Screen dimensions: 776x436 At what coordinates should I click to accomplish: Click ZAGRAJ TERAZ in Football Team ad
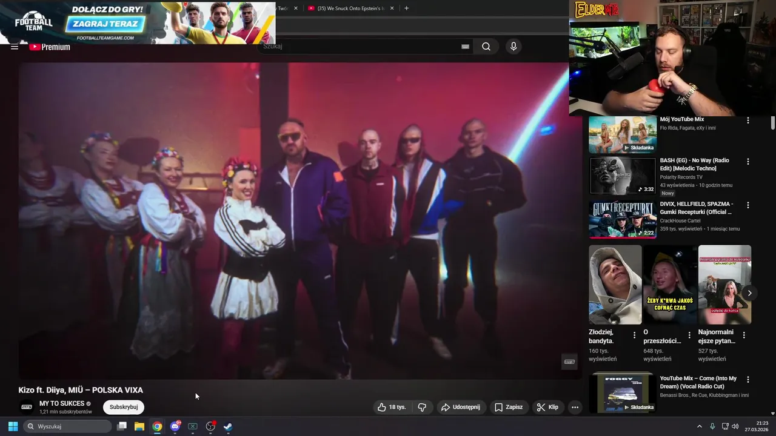tap(105, 24)
